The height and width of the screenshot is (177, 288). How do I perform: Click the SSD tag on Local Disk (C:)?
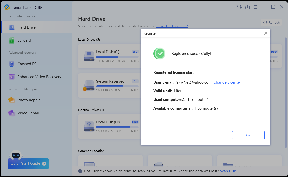[135, 52]
